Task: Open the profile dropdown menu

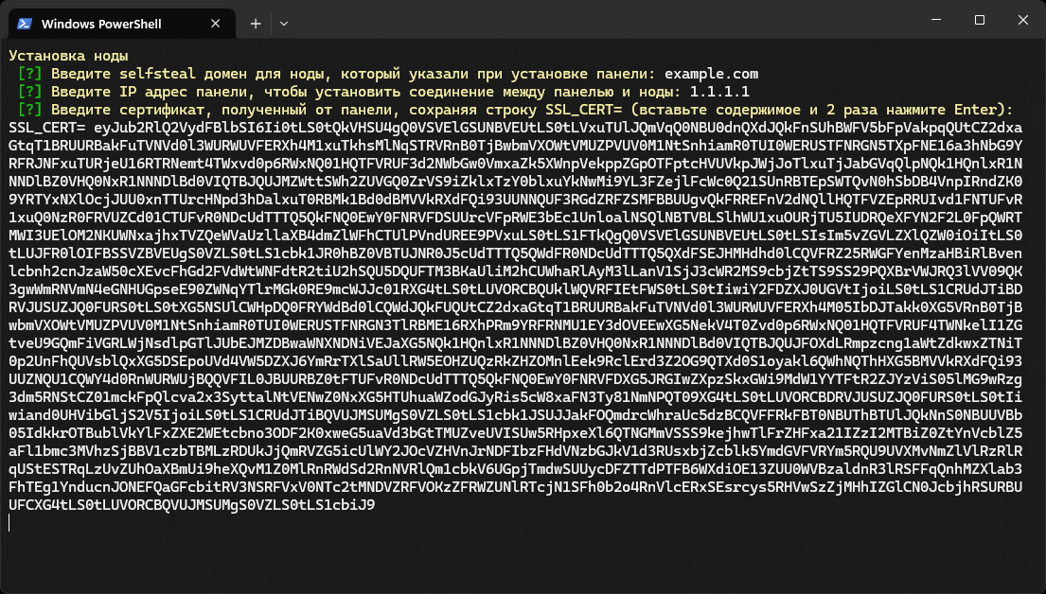Action: pos(284,24)
